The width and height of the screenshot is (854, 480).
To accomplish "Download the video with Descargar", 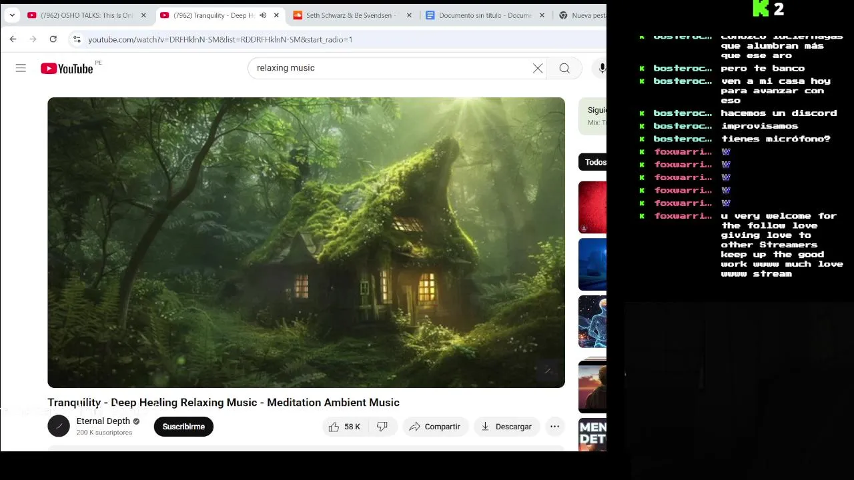I will [507, 427].
